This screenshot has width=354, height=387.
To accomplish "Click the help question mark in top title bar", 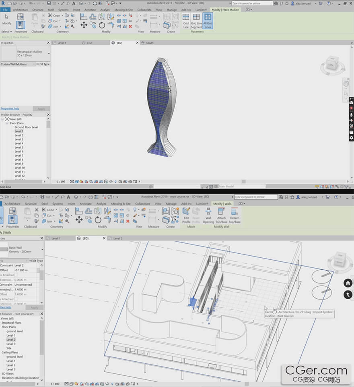I will tap(329, 3).
